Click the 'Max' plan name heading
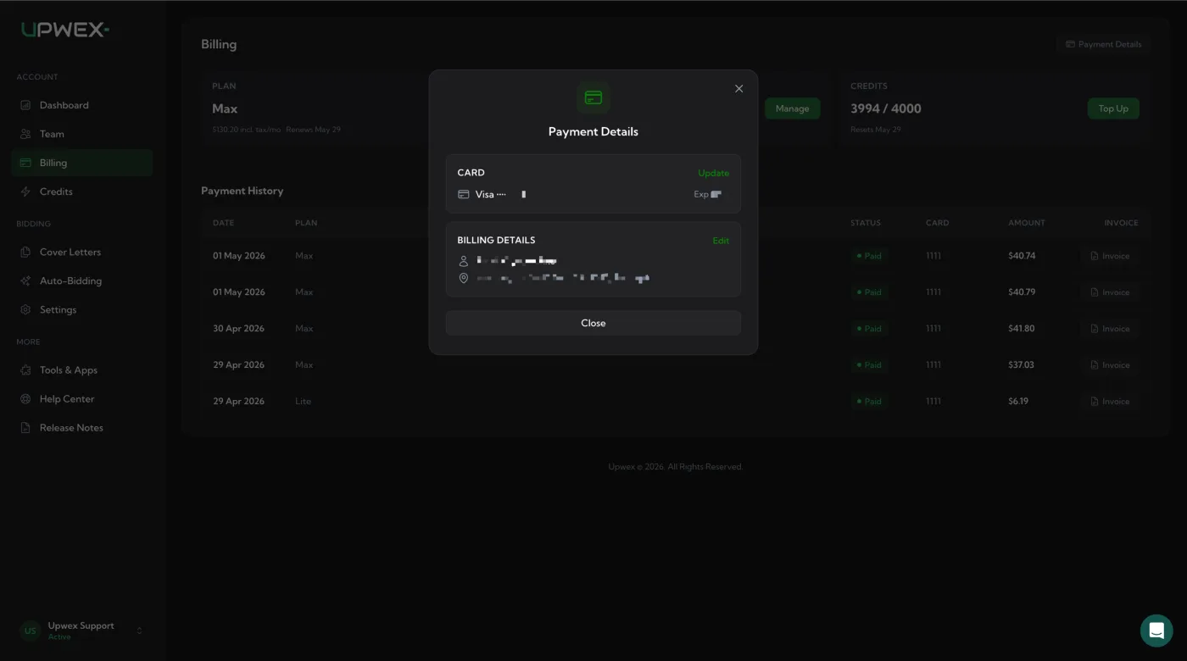The image size is (1187, 661). tap(225, 108)
